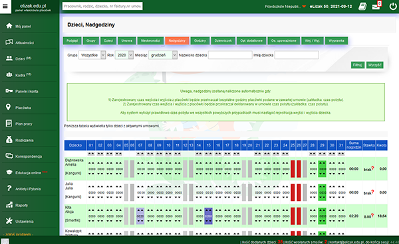Open the mail envelope icon in header

click(376, 7)
